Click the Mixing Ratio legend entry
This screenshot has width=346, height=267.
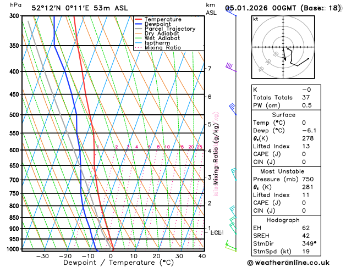coord(163,48)
